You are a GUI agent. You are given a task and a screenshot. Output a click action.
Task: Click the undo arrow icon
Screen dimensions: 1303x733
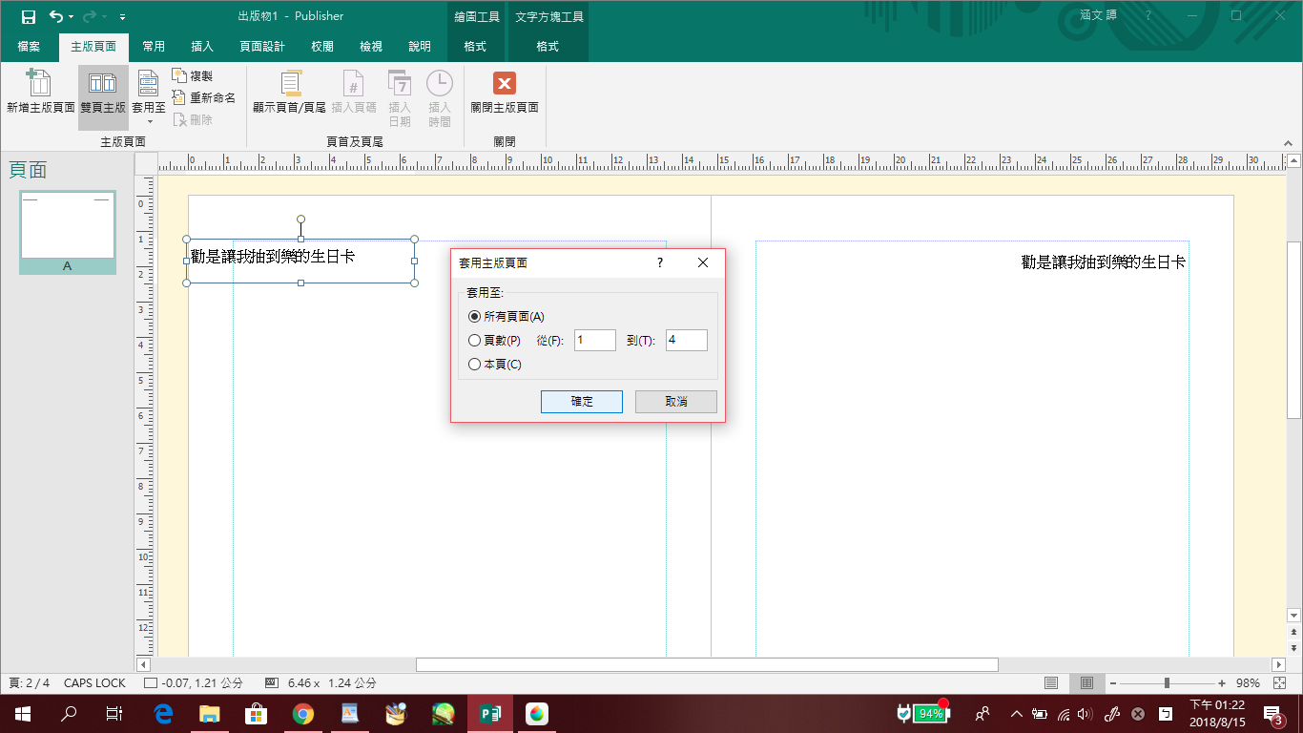tap(56, 16)
